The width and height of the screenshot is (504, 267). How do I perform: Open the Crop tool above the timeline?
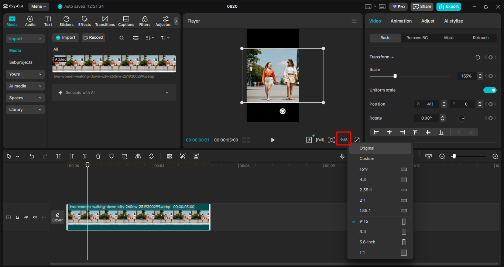point(124,156)
